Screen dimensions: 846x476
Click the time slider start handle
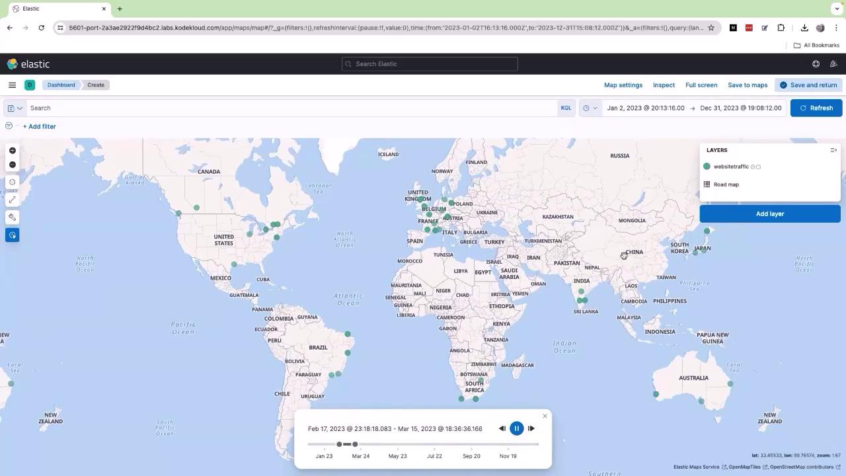tap(339, 444)
